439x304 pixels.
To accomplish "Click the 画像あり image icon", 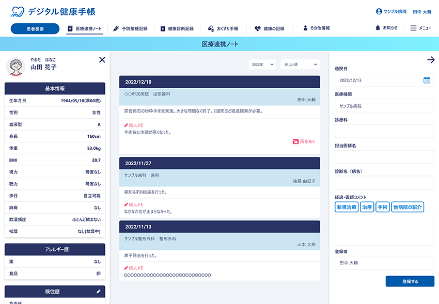I will pos(295,141).
